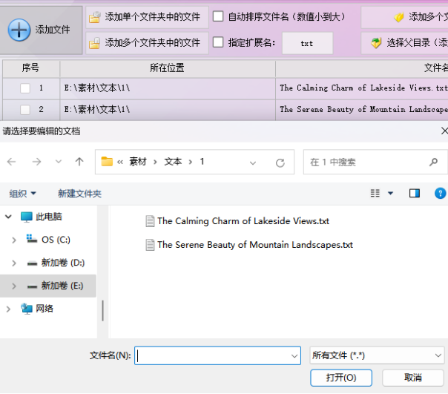Open the file type filter dropdown
The image size is (448, 394).
[377, 355]
